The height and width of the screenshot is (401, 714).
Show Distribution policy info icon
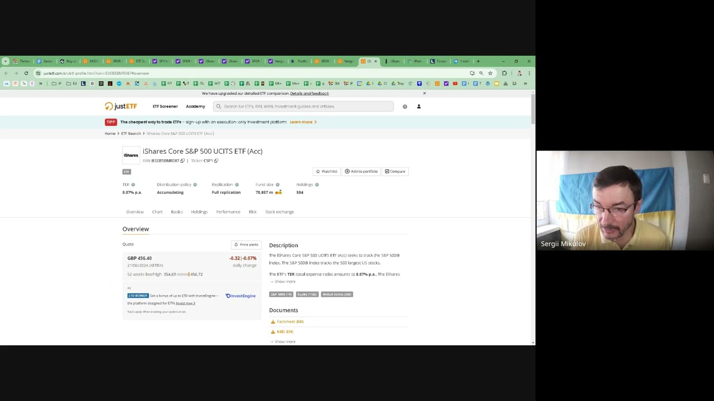pos(195,185)
